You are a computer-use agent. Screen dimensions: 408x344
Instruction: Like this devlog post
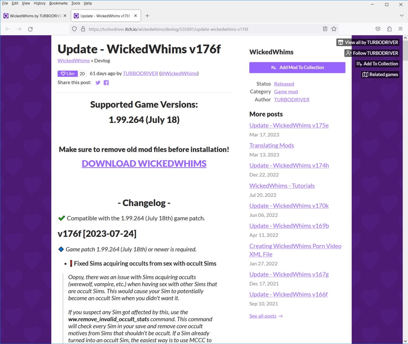point(68,74)
